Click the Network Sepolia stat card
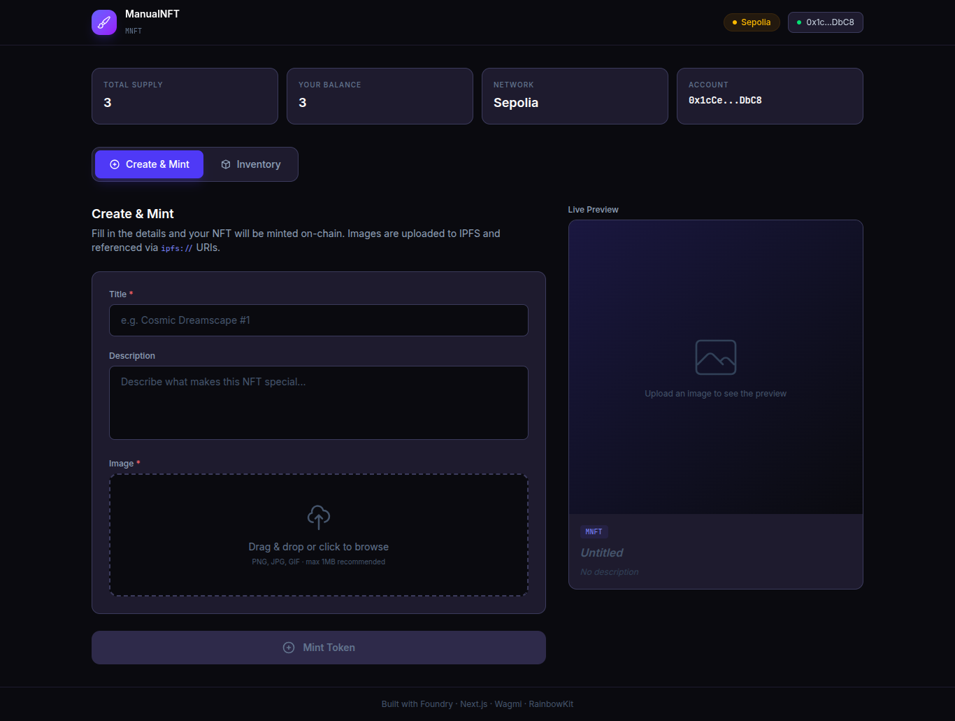 coord(575,97)
